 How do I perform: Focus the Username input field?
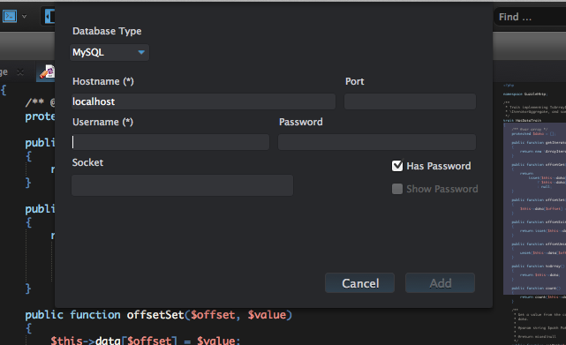[x=170, y=142]
